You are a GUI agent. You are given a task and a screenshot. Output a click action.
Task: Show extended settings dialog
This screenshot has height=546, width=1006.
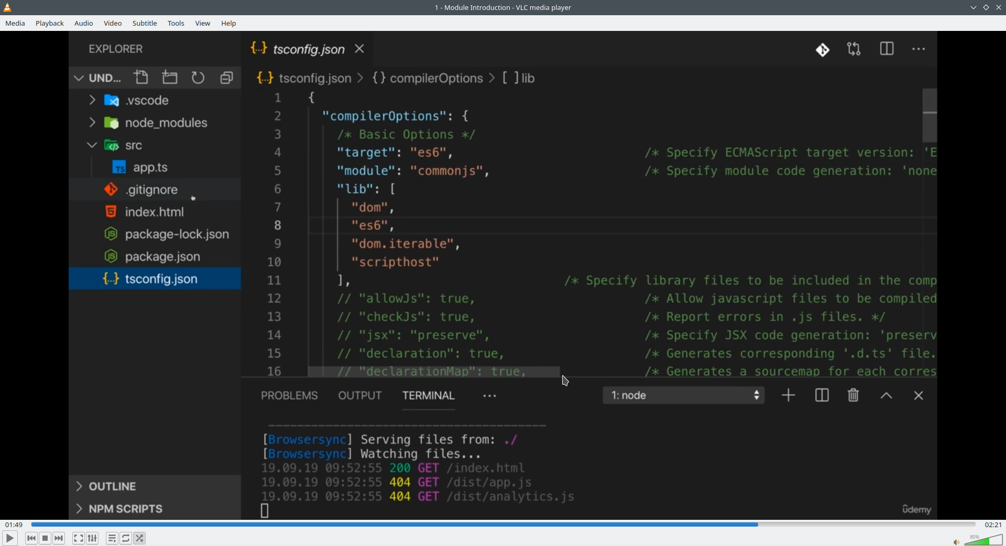pyautogui.click(x=93, y=538)
